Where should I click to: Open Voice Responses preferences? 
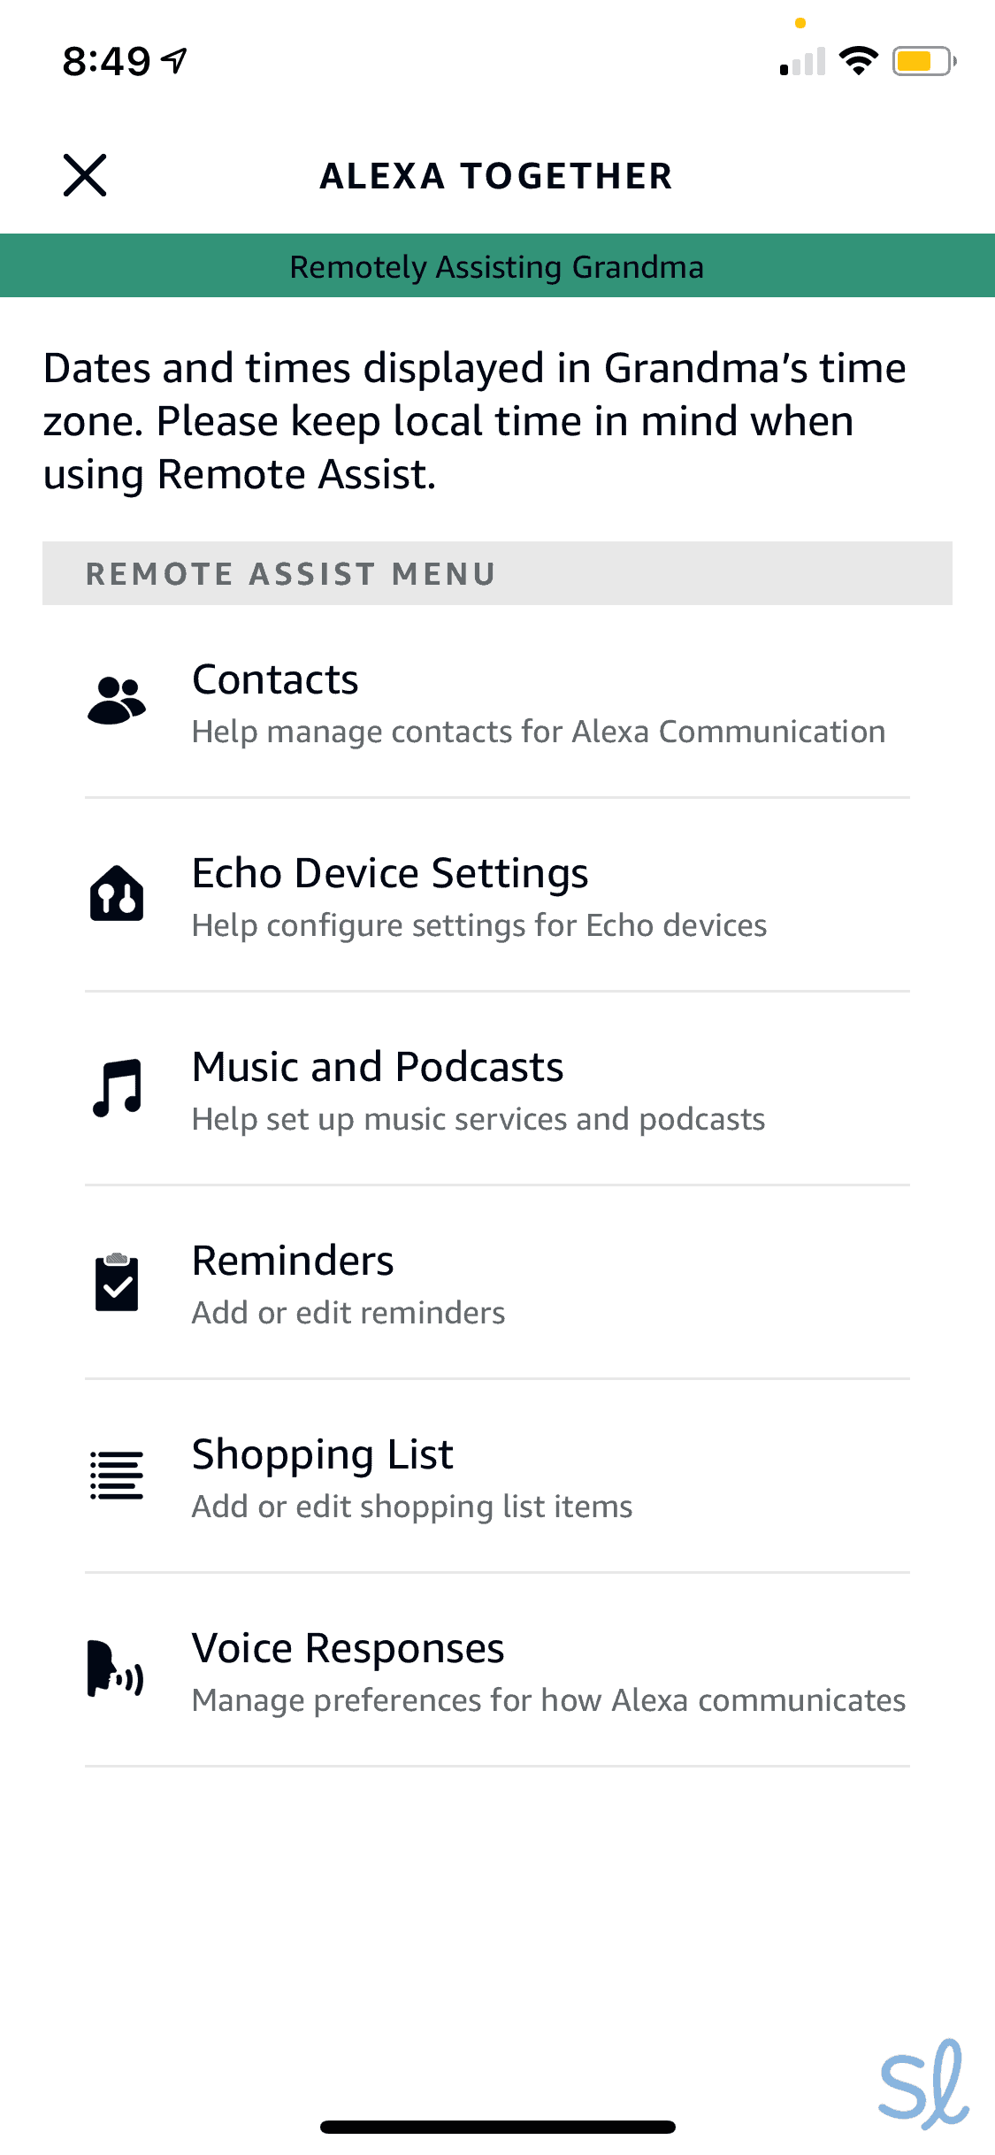click(348, 1649)
